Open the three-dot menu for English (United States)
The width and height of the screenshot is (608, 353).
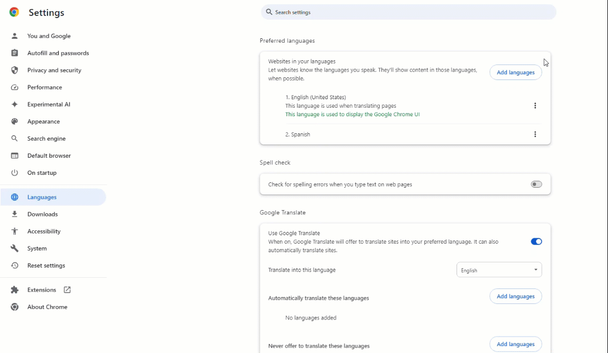click(x=535, y=106)
